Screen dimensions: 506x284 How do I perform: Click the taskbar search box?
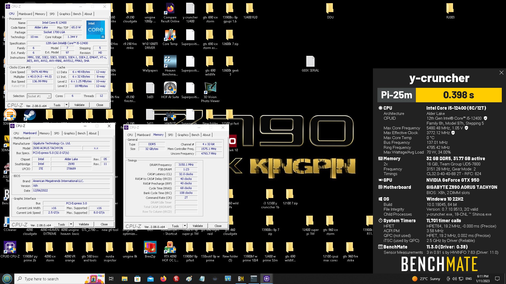59,279
